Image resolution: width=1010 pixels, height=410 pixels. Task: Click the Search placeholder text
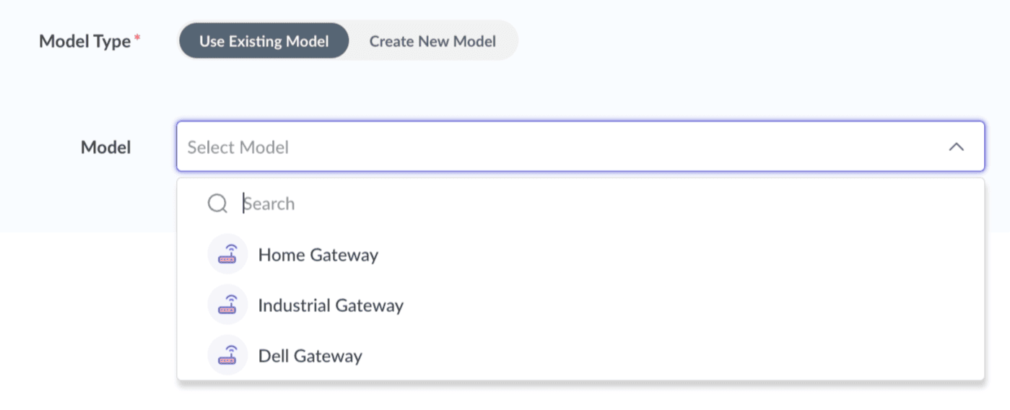coord(269,204)
